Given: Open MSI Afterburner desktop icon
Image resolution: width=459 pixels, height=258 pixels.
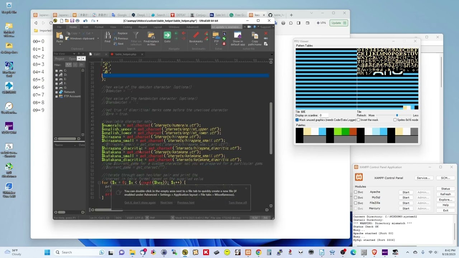Looking at the screenshot, I should pos(9,169).
